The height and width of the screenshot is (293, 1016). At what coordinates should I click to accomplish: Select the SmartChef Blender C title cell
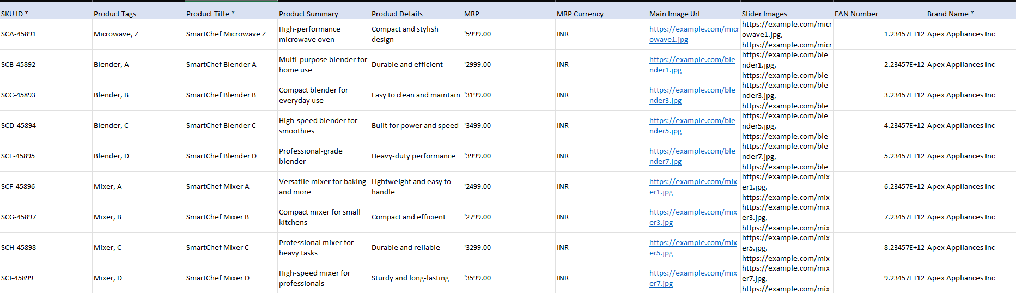pos(231,126)
